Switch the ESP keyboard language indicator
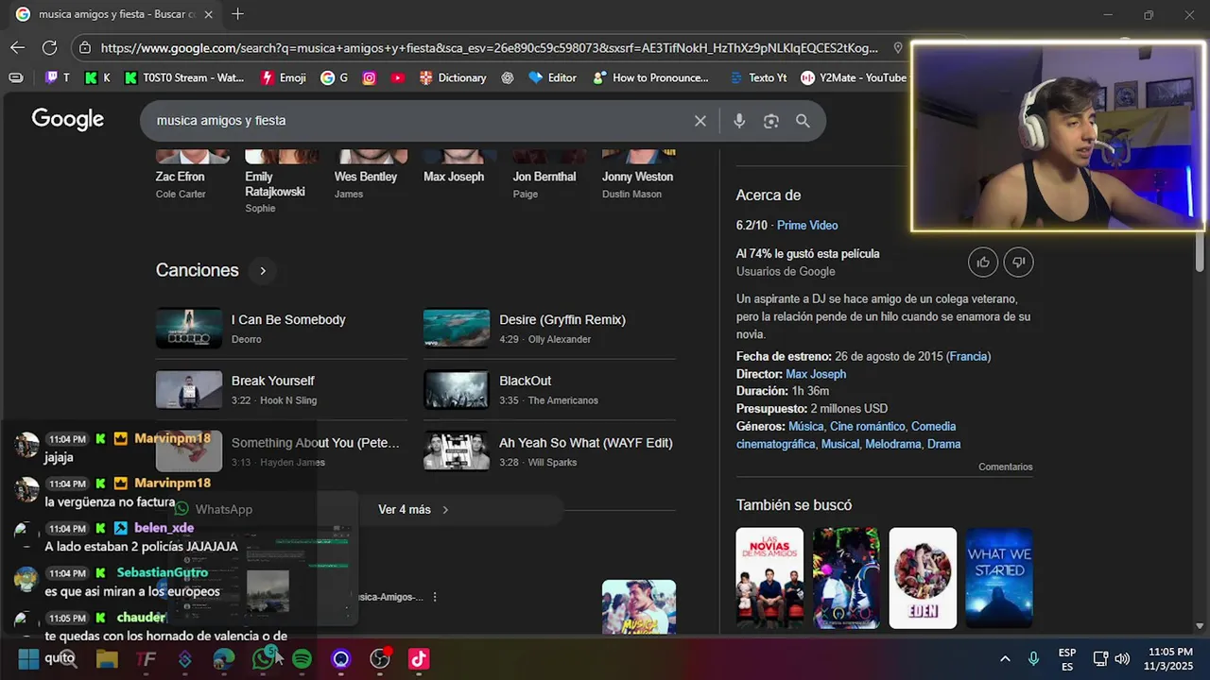 click(1067, 658)
